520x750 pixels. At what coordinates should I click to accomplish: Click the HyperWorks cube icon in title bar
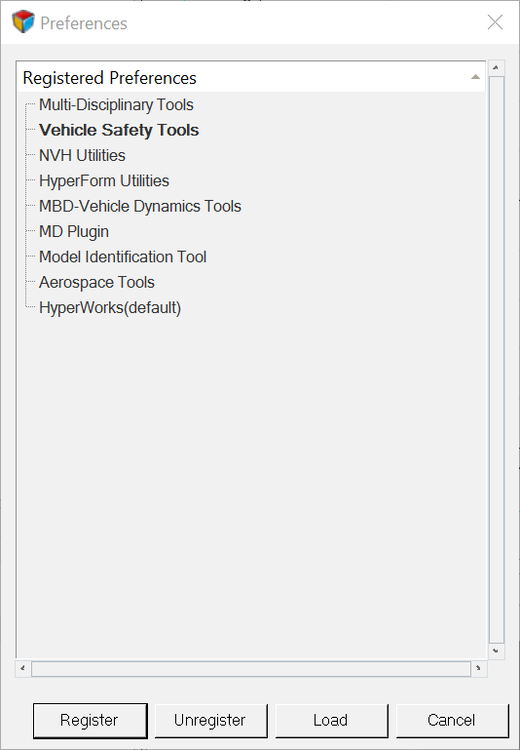[x=23, y=21]
